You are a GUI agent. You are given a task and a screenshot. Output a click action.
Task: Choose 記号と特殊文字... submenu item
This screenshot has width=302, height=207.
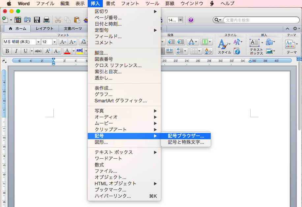(186, 142)
